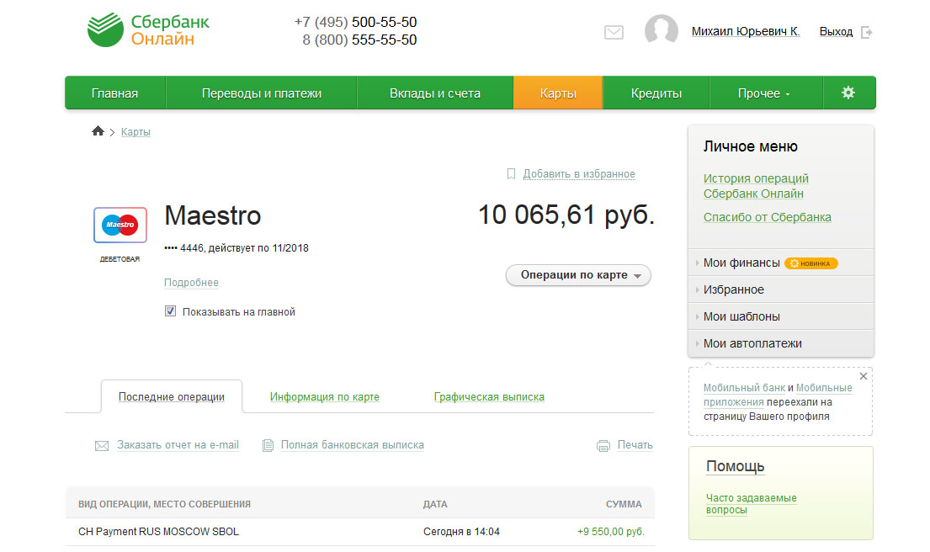The width and height of the screenshot is (930, 552).
Task: Click Добавить в избранное link
Action: pyautogui.click(x=579, y=173)
